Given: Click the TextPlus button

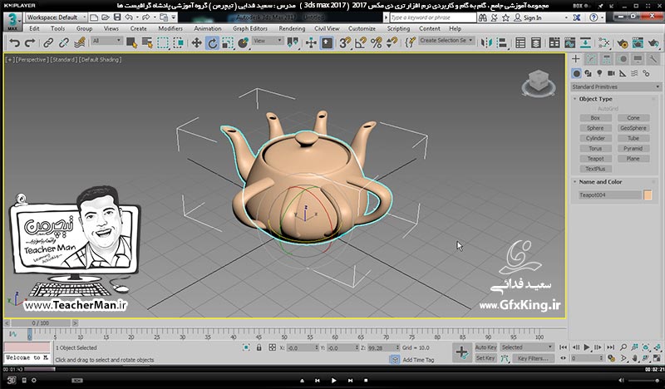Looking at the screenshot, I should (x=595, y=169).
